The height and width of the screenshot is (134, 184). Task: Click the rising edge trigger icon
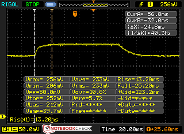point(141,4)
